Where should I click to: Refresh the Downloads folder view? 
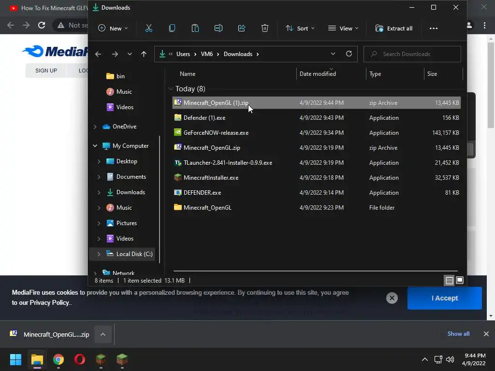[349, 54]
